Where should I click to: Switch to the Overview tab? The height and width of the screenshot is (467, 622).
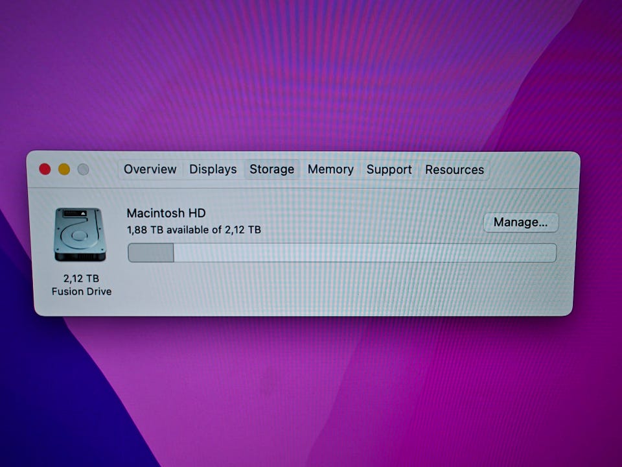click(150, 169)
